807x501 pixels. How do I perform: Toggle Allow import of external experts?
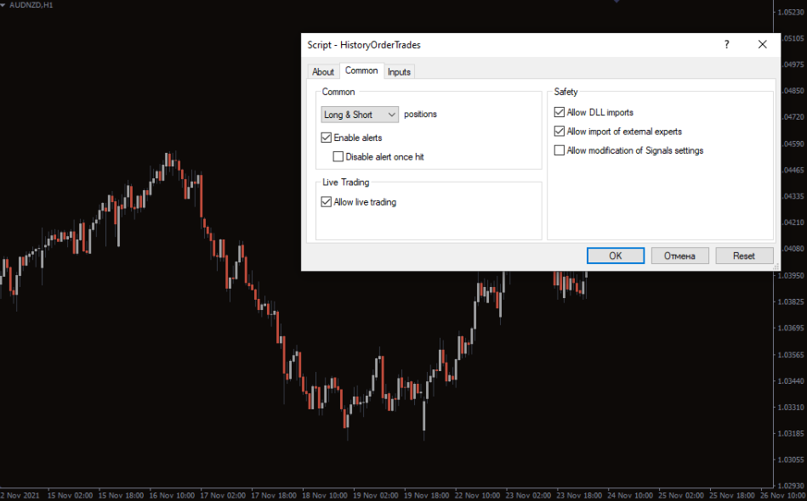[560, 132]
